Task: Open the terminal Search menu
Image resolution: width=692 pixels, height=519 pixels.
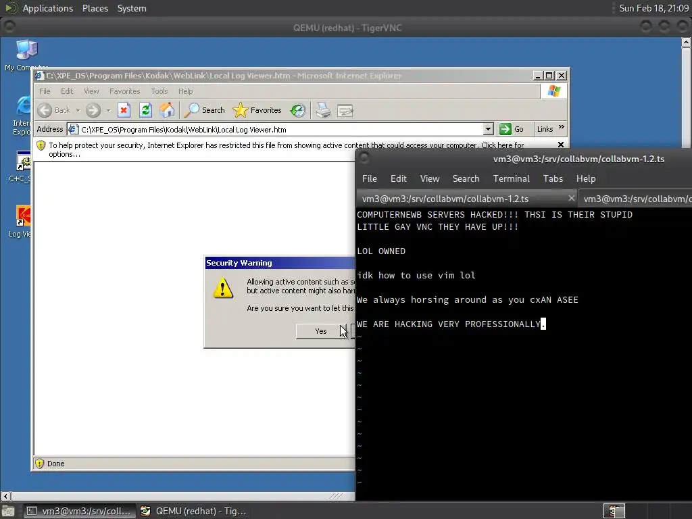Action: (466, 178)
